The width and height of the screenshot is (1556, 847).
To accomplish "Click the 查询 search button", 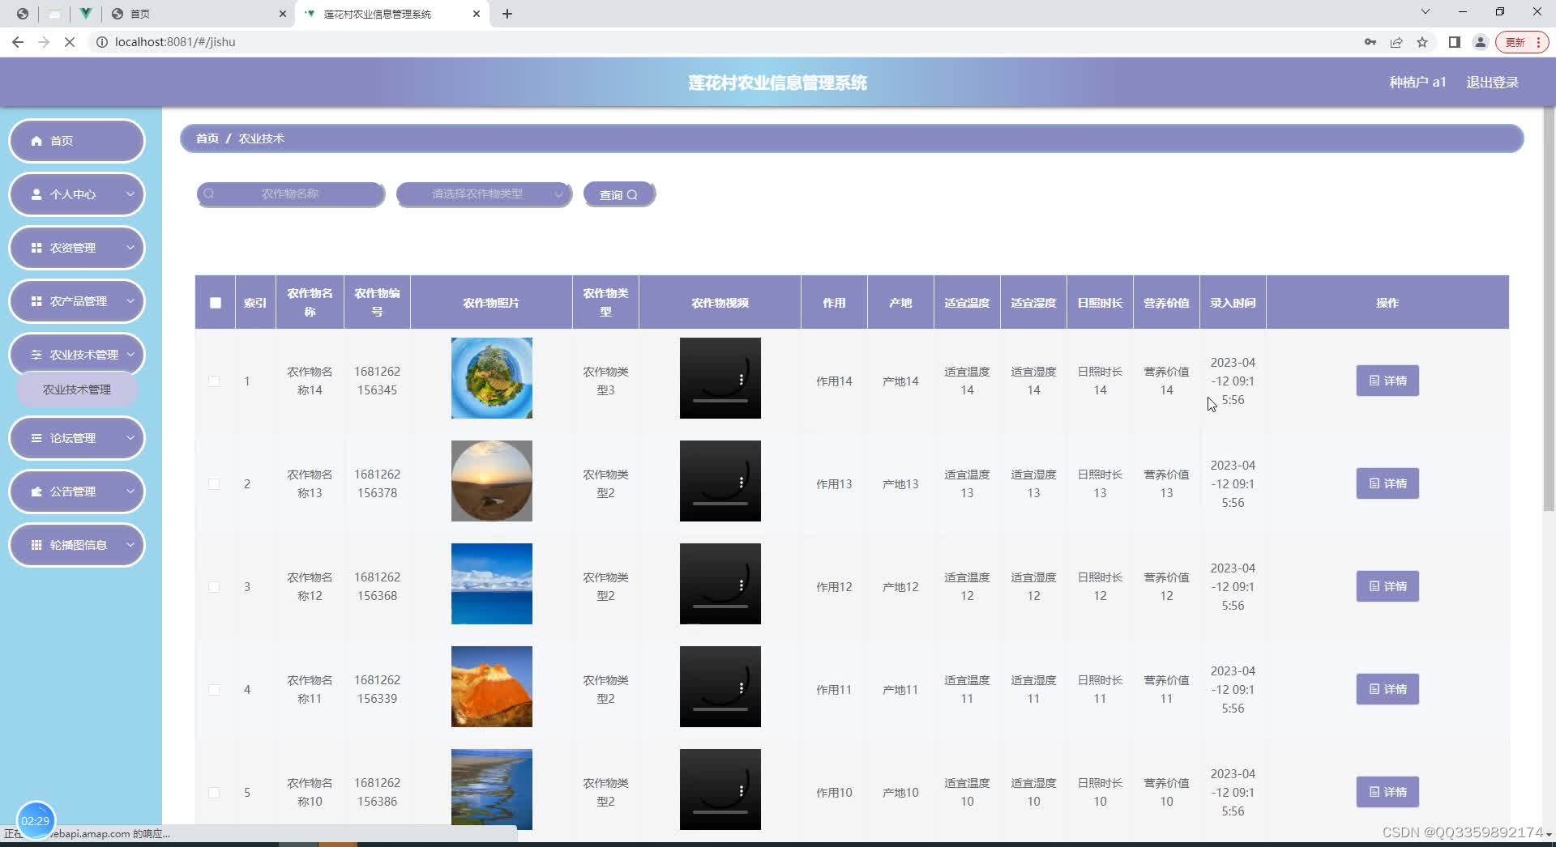I will [x=618, y=194].
